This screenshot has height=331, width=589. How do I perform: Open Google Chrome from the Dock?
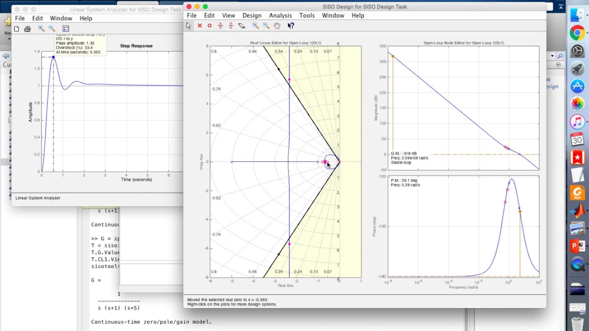[x=577, y=33]
